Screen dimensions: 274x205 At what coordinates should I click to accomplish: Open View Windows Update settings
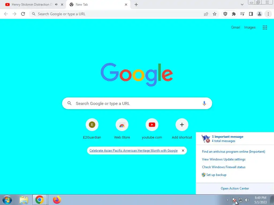(x=224, y=159)
